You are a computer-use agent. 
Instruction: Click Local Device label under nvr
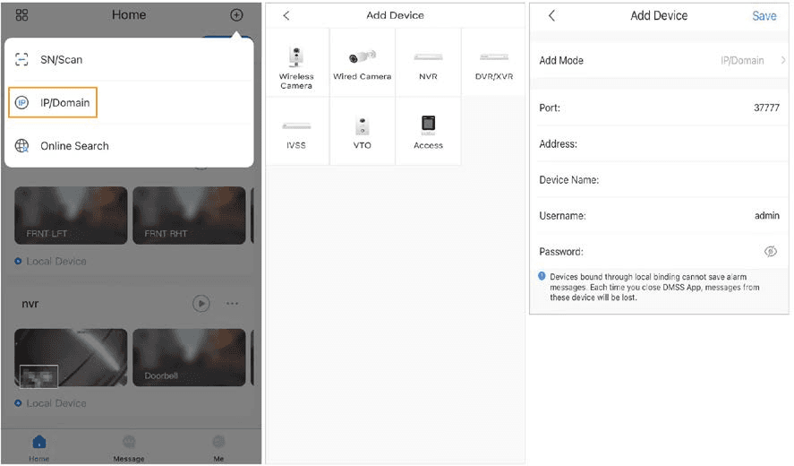click(x=56, y=403)
